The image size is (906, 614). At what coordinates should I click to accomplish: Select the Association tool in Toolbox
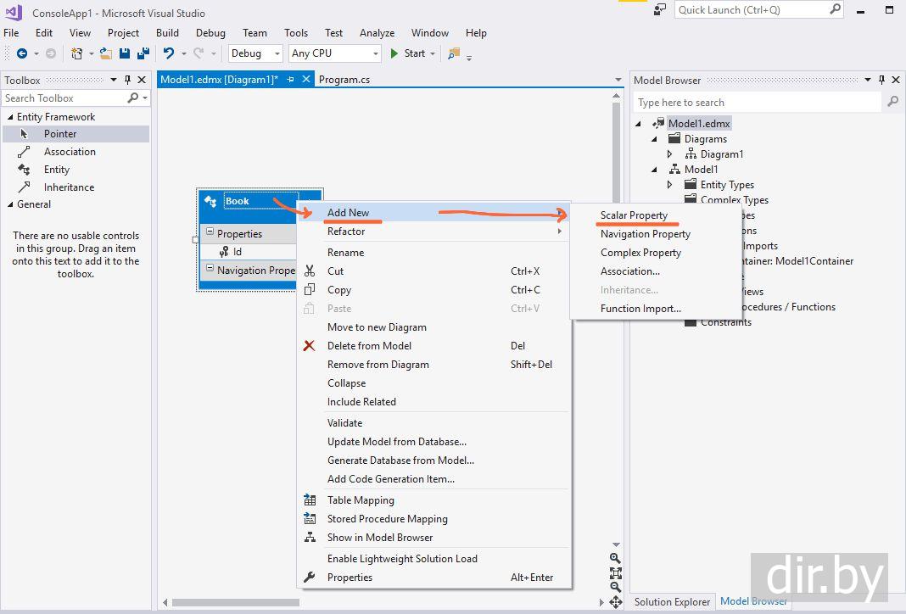tap(70, 152)
